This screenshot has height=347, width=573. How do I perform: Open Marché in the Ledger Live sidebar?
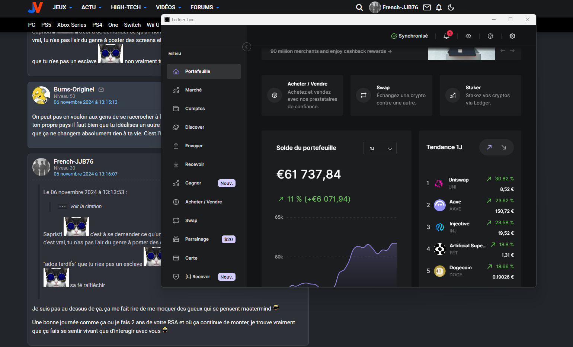pos(204,90)
